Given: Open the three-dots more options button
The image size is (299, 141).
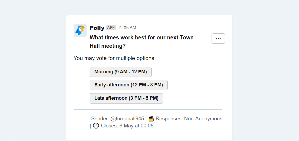Looking at the screenshot, I should point(218,39).
